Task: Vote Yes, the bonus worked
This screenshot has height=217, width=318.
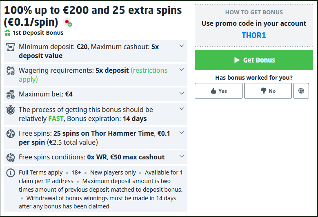Action: point(218,91)
